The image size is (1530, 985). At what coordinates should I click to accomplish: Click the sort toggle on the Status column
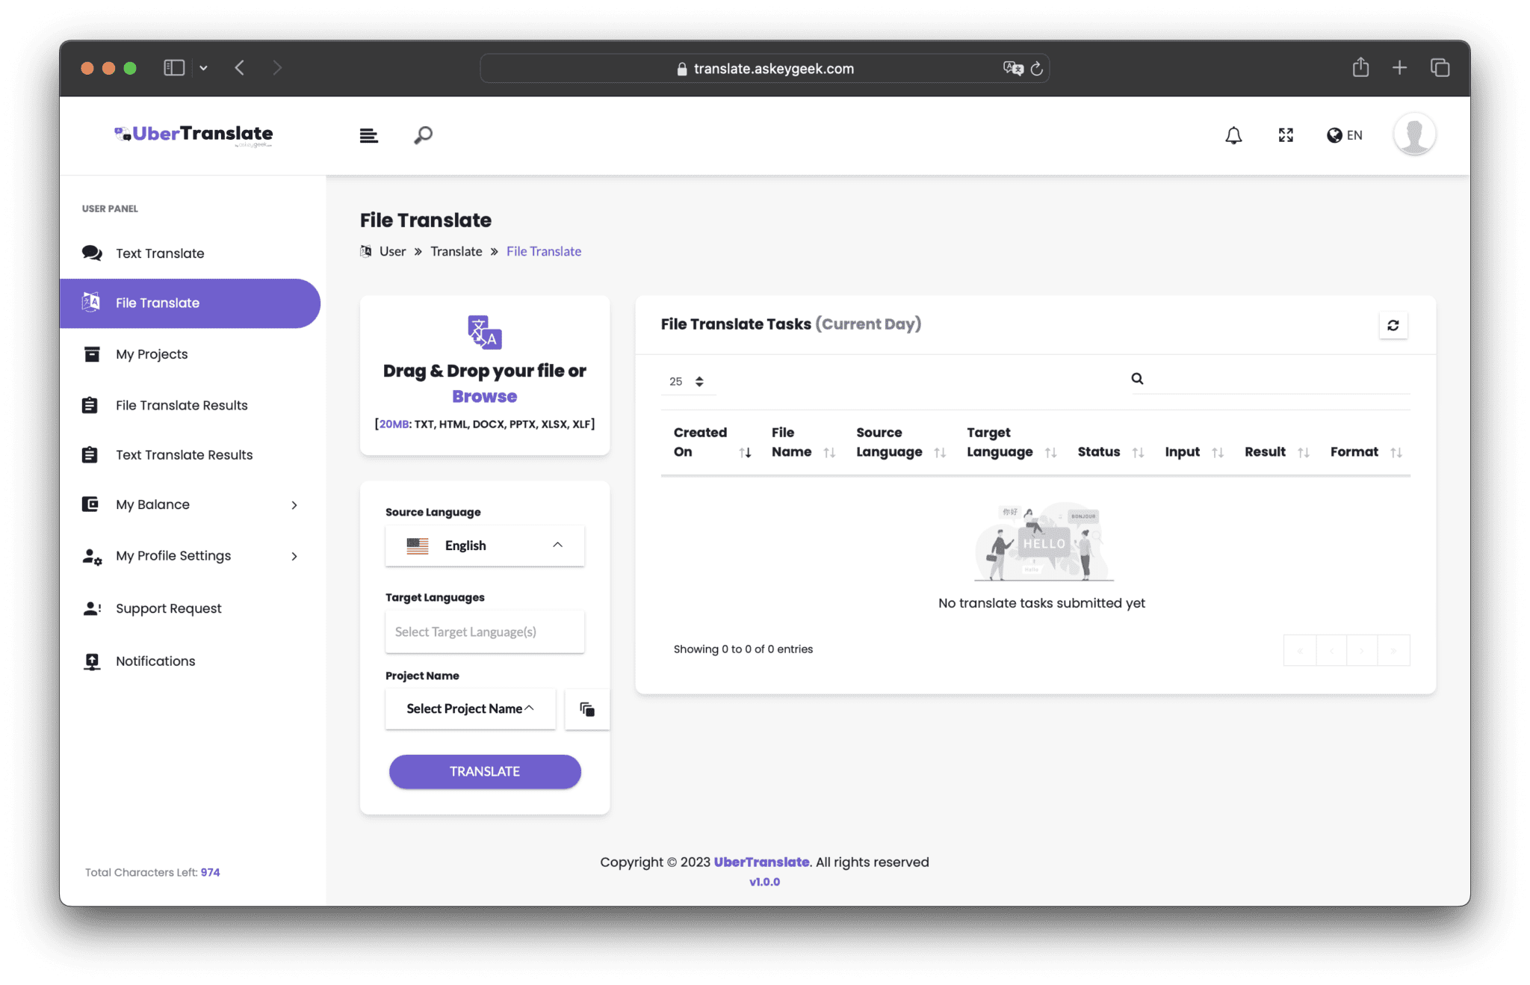pyautogui.click(x=1138, y=452)
